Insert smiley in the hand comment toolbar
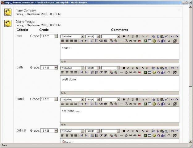The width and height of the screenshot is (193, 148). click(154, 104)
